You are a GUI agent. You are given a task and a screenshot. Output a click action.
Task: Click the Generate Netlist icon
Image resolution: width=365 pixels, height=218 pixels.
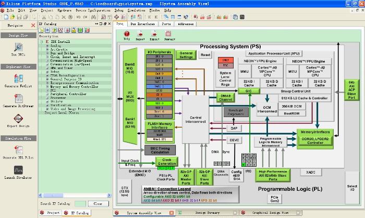[x=17, y=78]
